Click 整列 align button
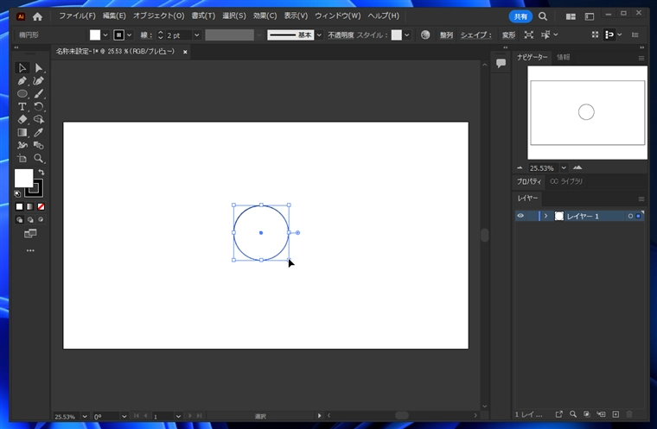Screen dimensions: 657x429 pos(446,35)
